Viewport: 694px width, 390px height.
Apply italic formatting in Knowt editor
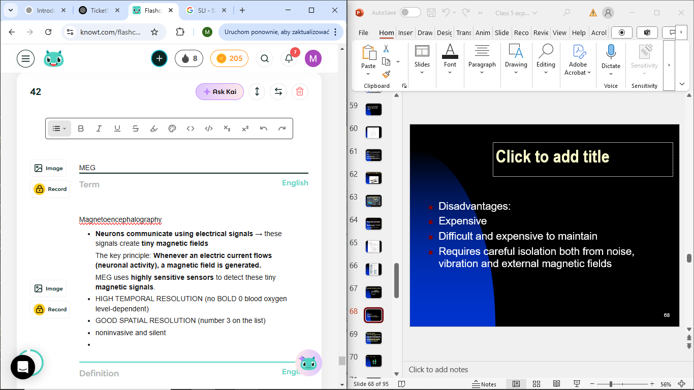tap(99, 128)
